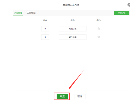Focus the sort order field beside 写作必备

click(45, 37)
